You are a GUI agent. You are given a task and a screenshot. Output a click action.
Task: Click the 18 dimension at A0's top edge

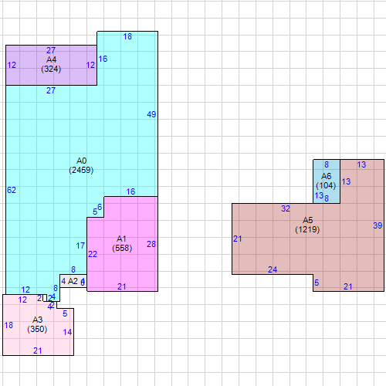point(127,36)
